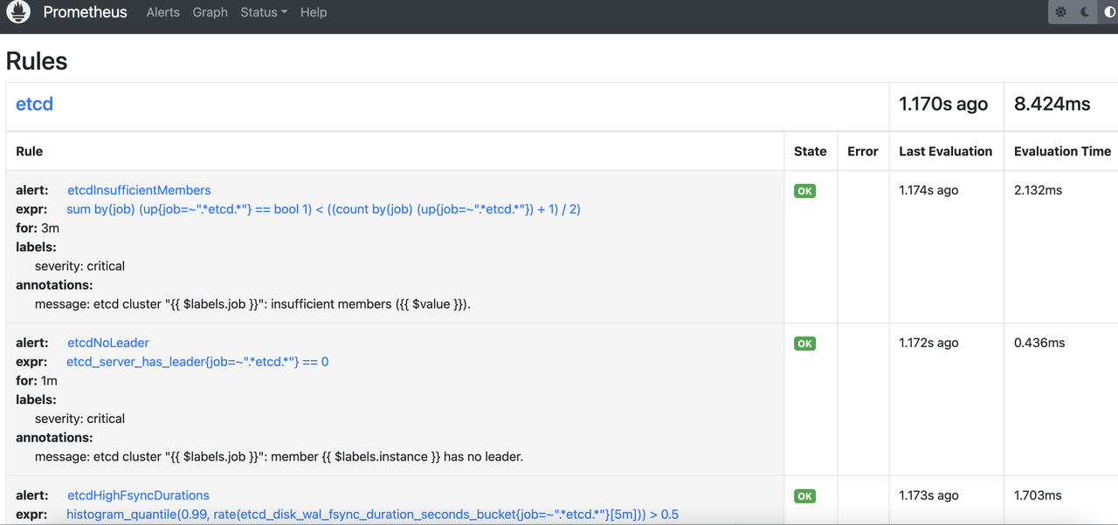
Task: Switch to light theme sun icon
Action: 1060,12
